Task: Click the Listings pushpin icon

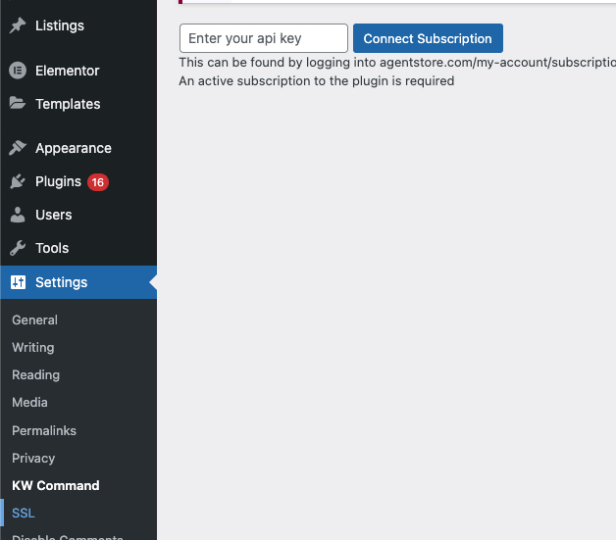Action: [18, 25]
